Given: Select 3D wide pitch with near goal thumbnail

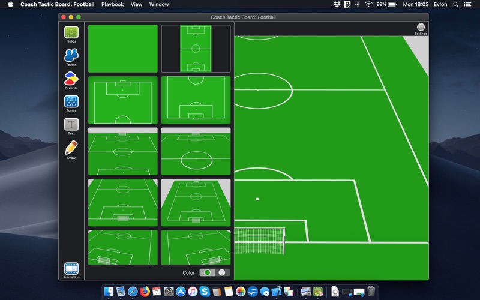Looking at the screenshot, I should (123, 203).
